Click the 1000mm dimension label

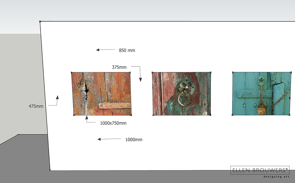(x=134, y=140)
